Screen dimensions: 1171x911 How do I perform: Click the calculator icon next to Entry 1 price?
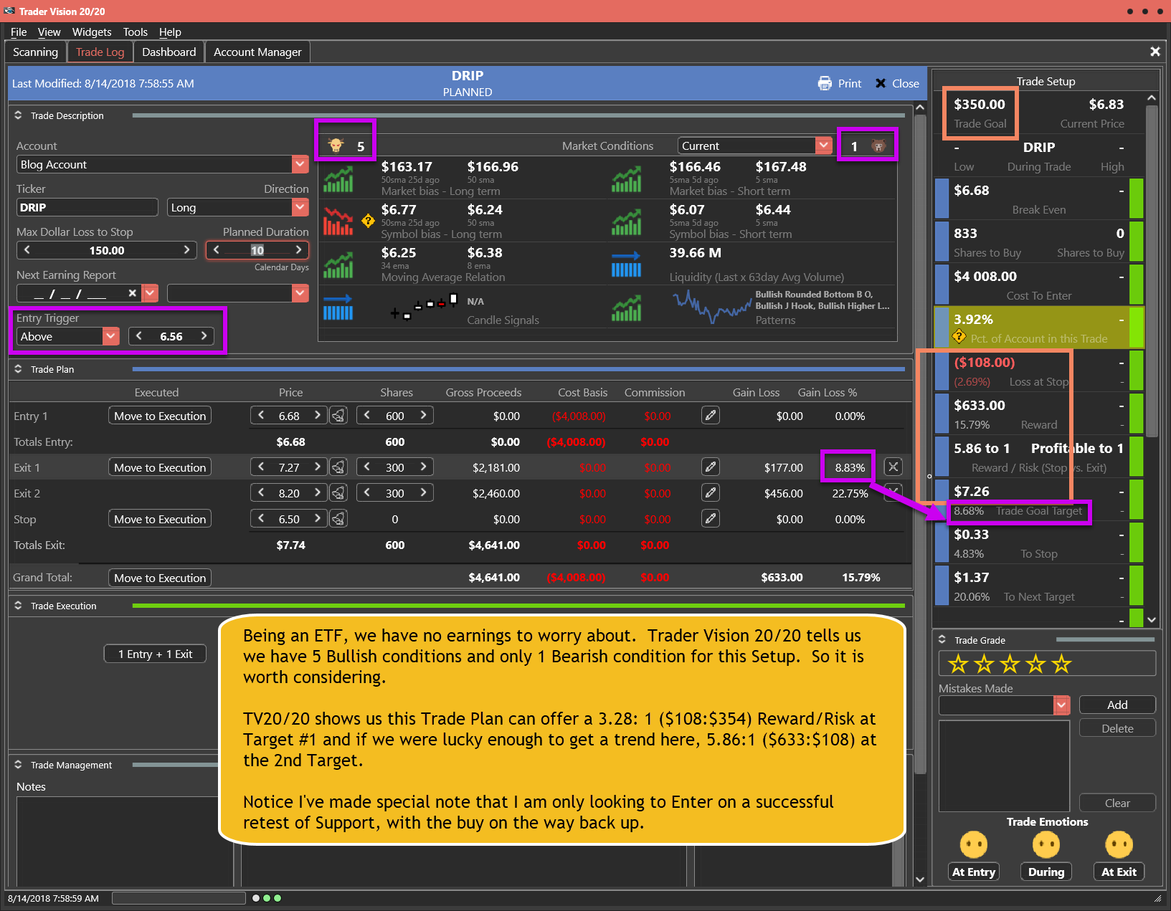[338, 416]
